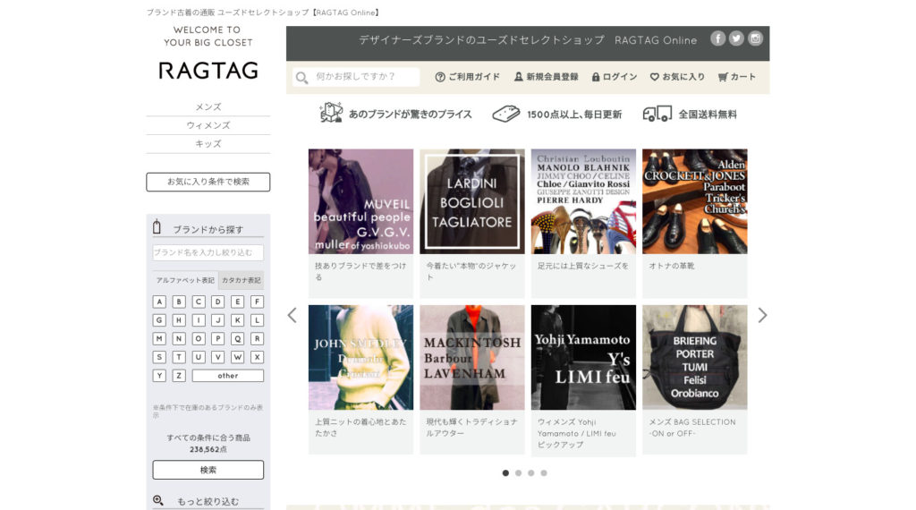The height and width of the screenshot is (510, 916).
Task: Switch to アルファベット表記 tab
Action: click(185, 280)
